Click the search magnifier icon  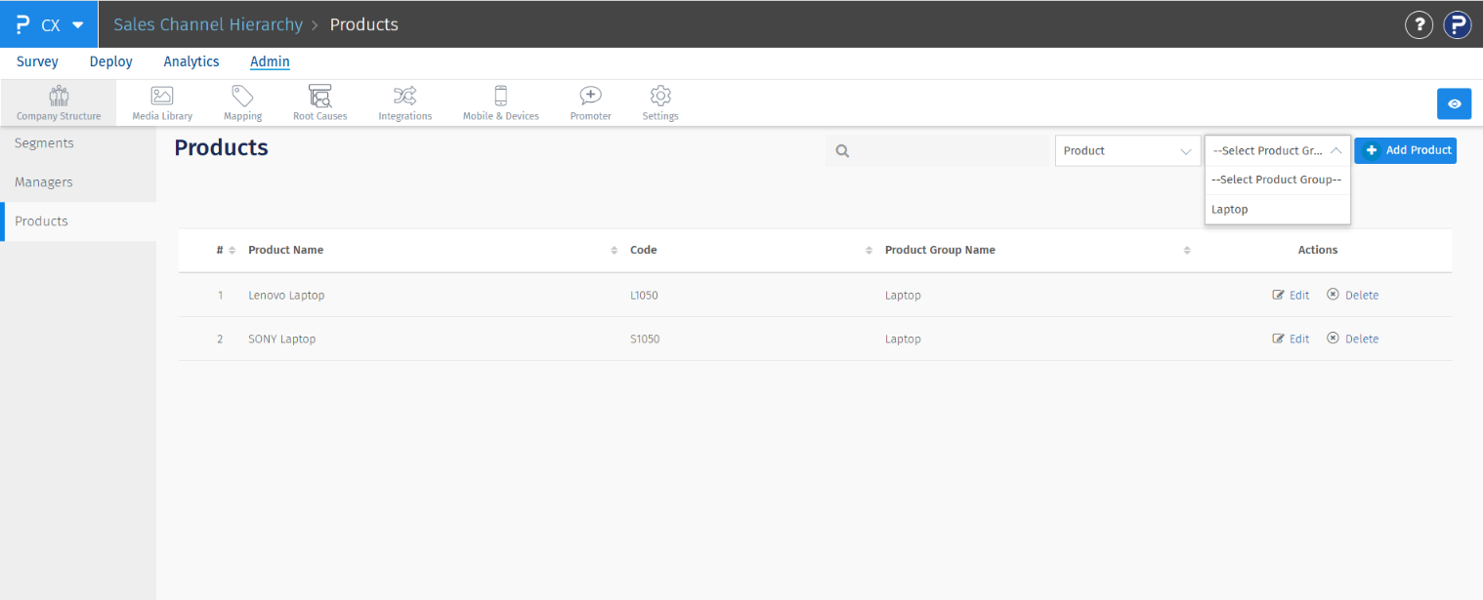[842, 151]
